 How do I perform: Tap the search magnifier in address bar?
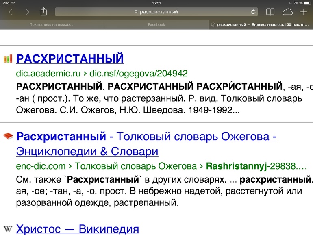(x=136, y=12)
